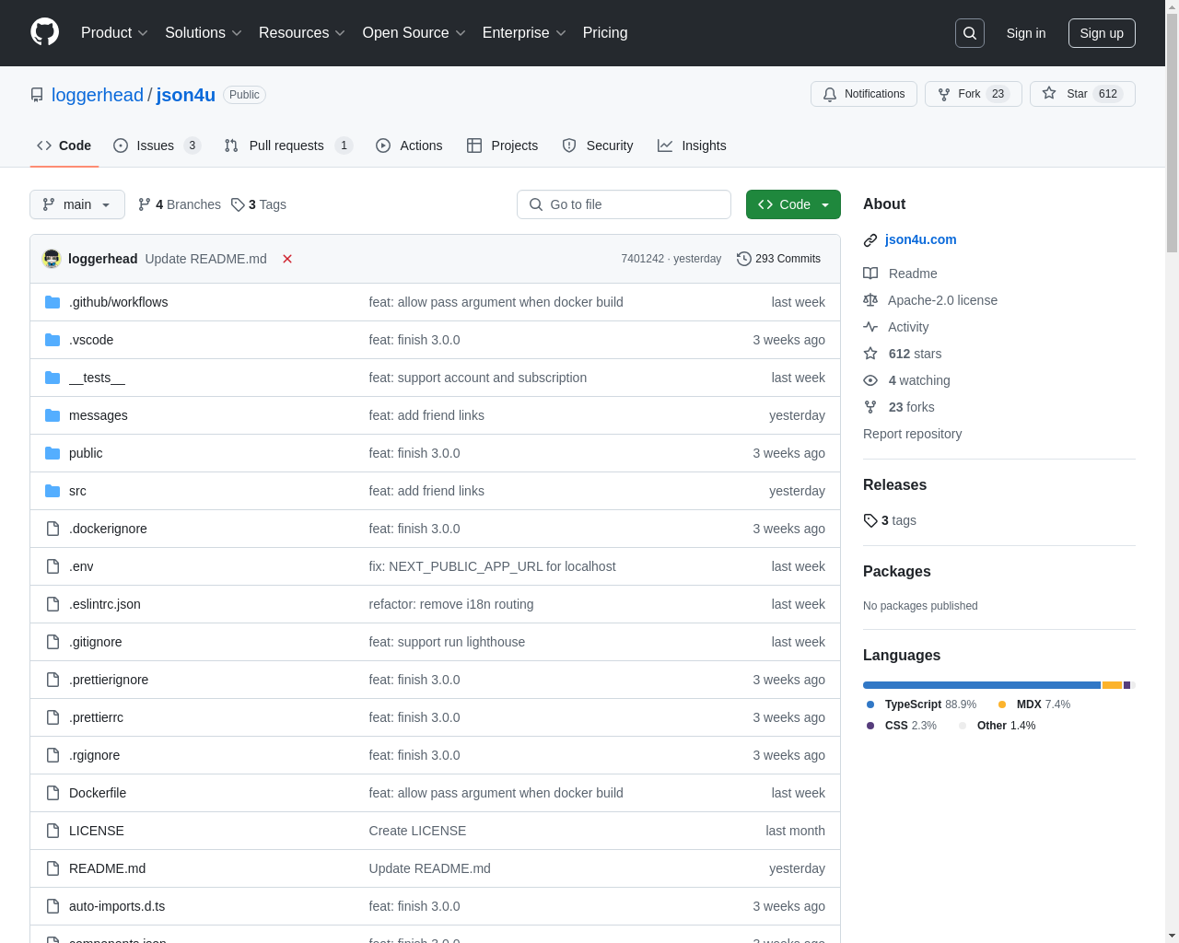Open the 4 Branches link

pyautogui.click(x=180, y=204)
